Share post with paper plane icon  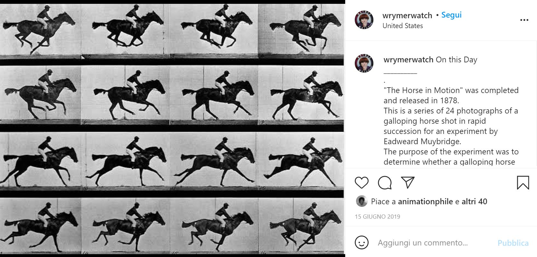point(408,182)
